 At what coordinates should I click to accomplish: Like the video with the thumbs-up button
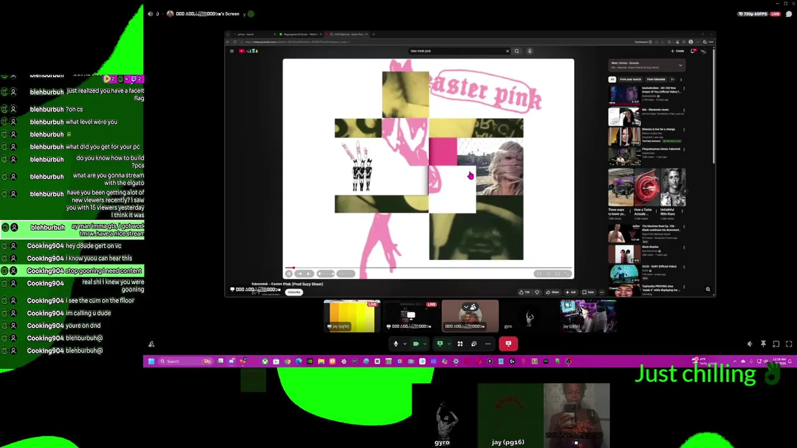pyautogui.click(x=524, y=292)
